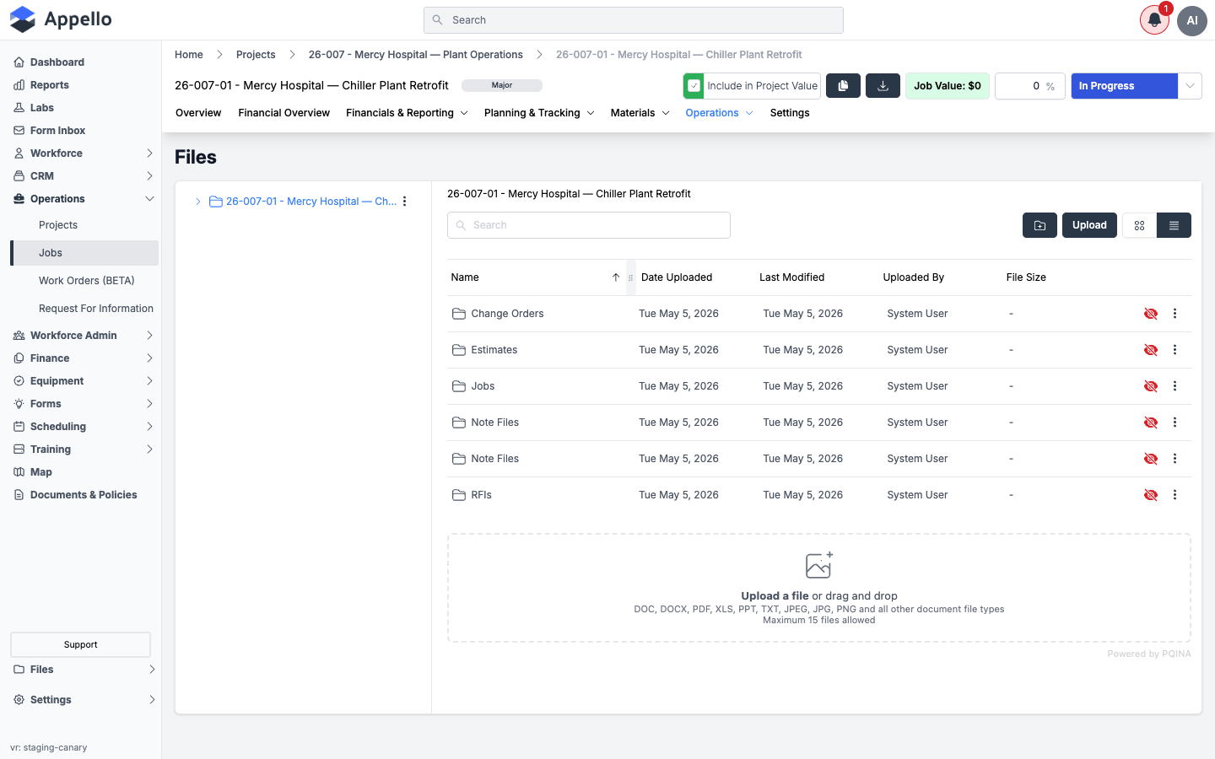Click the percent complete input
Image resolution: width=1215 pixels, height=759 pixels.
coord(1030,86)
